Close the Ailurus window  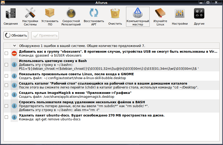point(216,2)
